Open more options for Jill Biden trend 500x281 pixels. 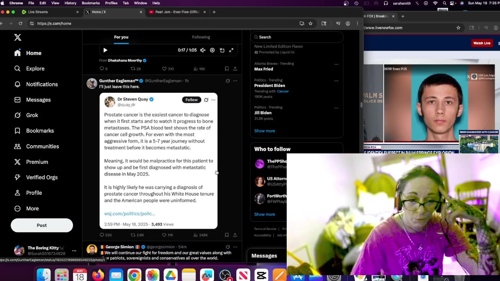click(x=336, y=108)
